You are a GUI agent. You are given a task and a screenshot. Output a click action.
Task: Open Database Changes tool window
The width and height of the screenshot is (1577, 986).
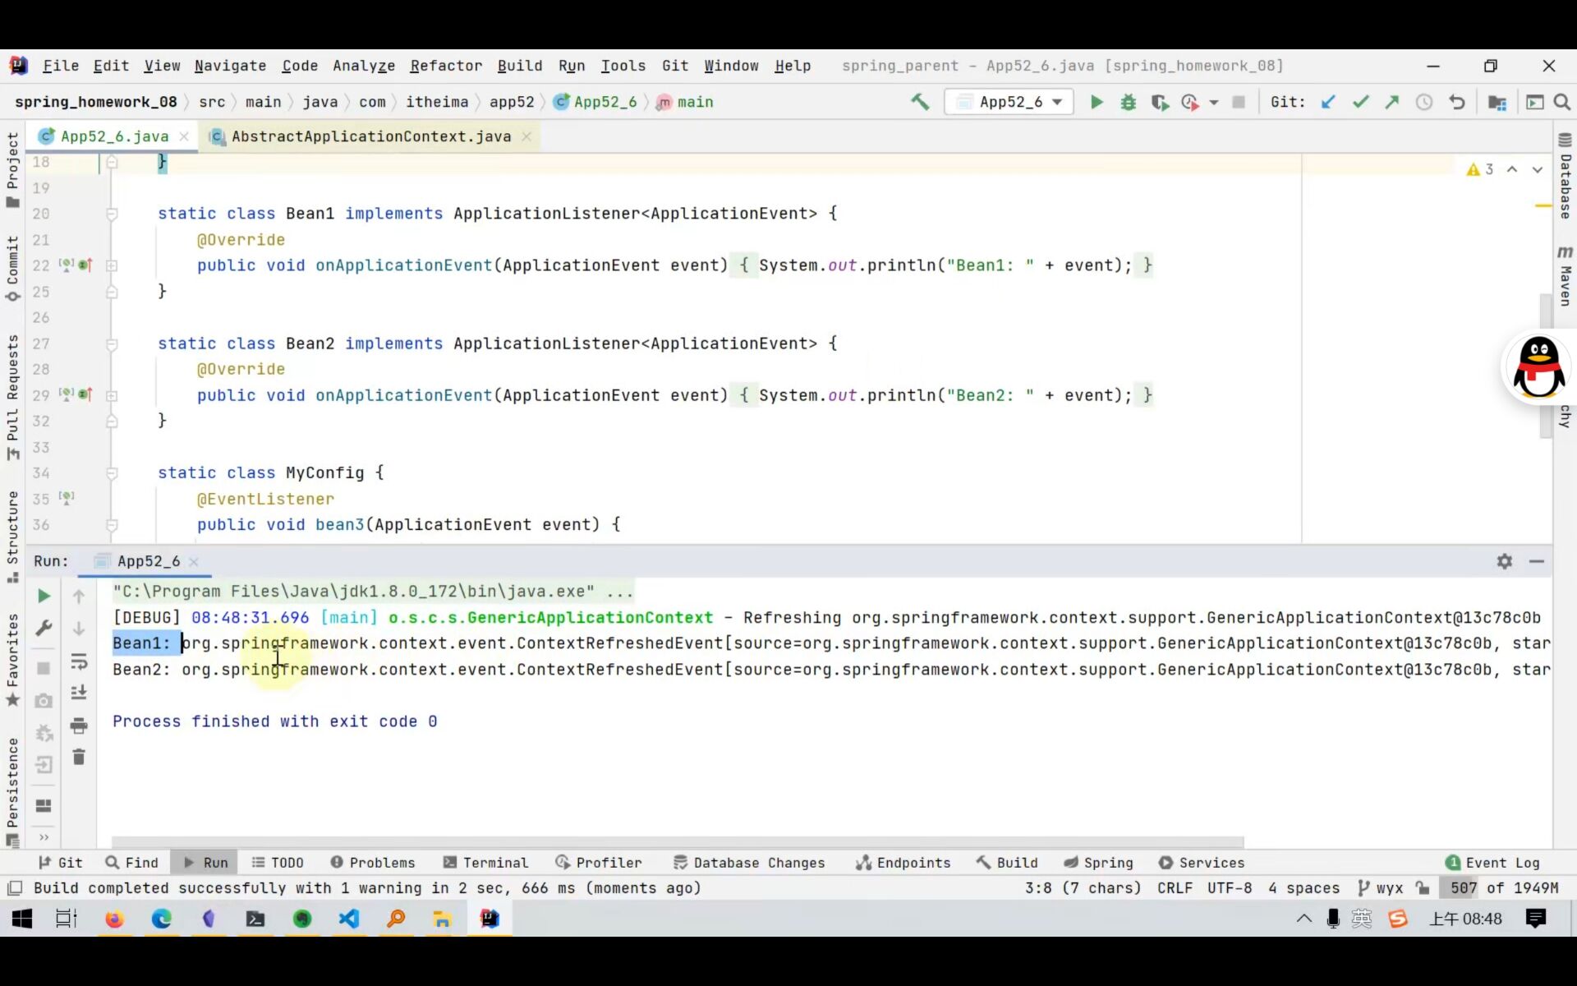pos(749,863)
